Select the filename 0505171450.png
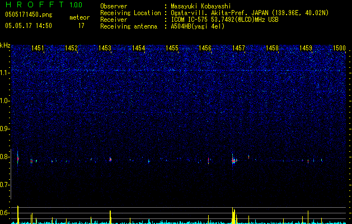 29,15
